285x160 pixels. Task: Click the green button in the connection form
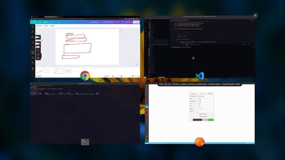click(x=211, y=120)
